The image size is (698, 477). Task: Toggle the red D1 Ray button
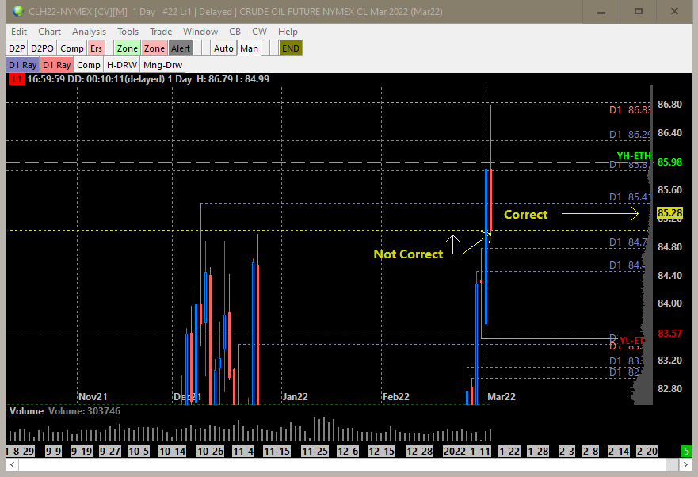(x=56, y=65)
